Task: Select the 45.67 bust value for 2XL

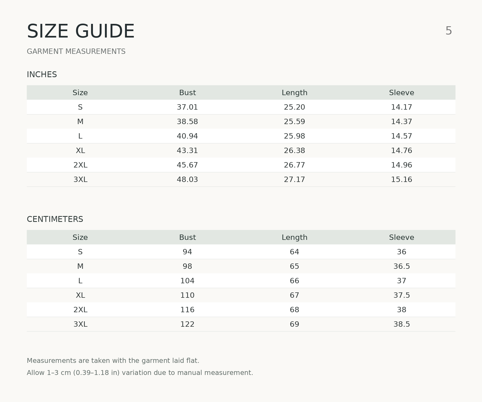Action: pyautogui.click(x=187, y=165)
